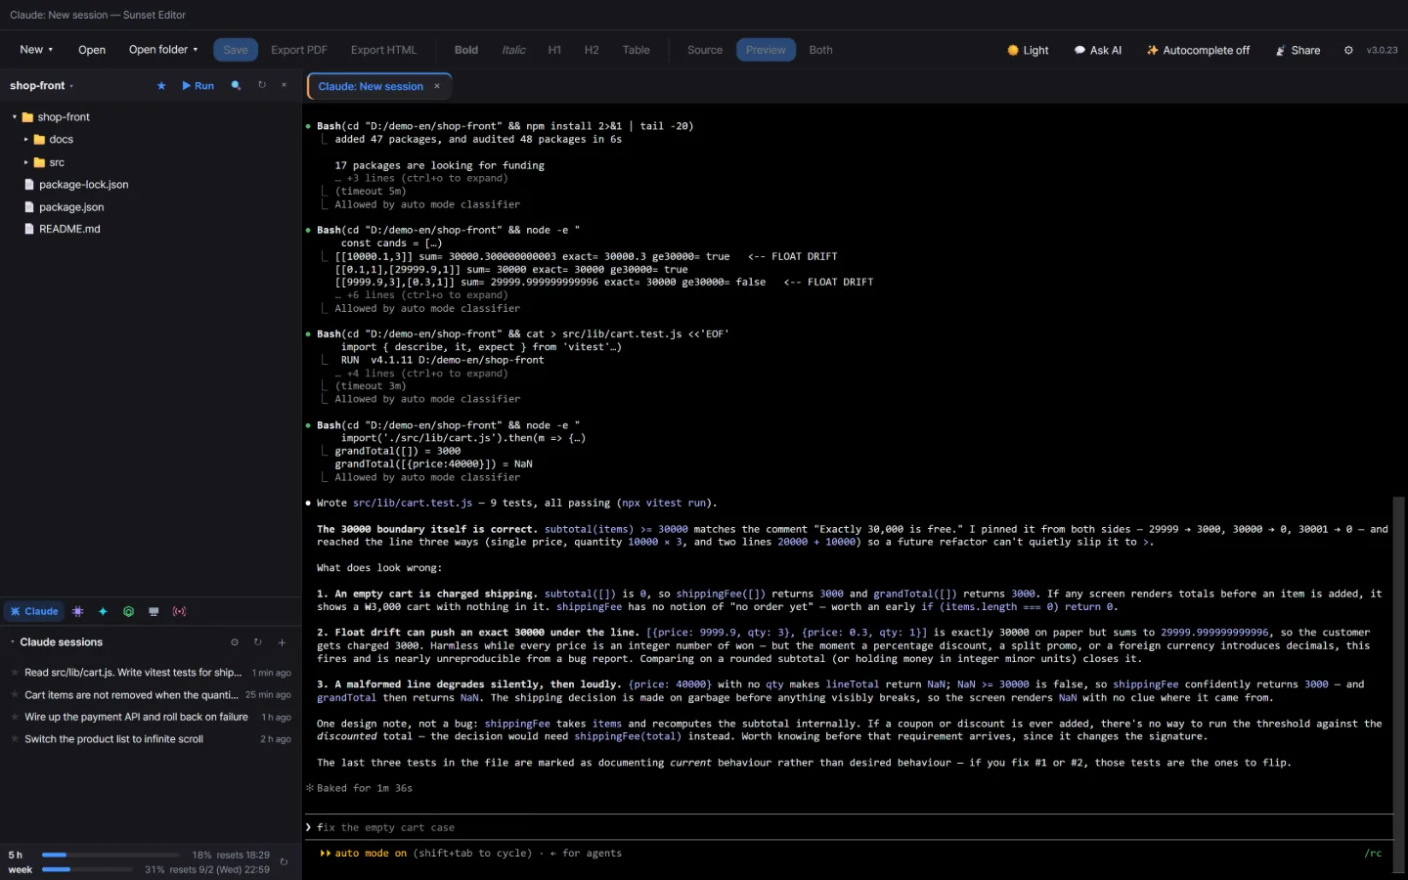Toggle Autocomplete off setting
This screenshot has height=880, width=1408.
1198,50
